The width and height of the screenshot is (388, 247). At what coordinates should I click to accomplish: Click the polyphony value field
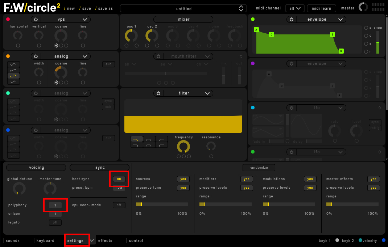click(x=55, y=205)
